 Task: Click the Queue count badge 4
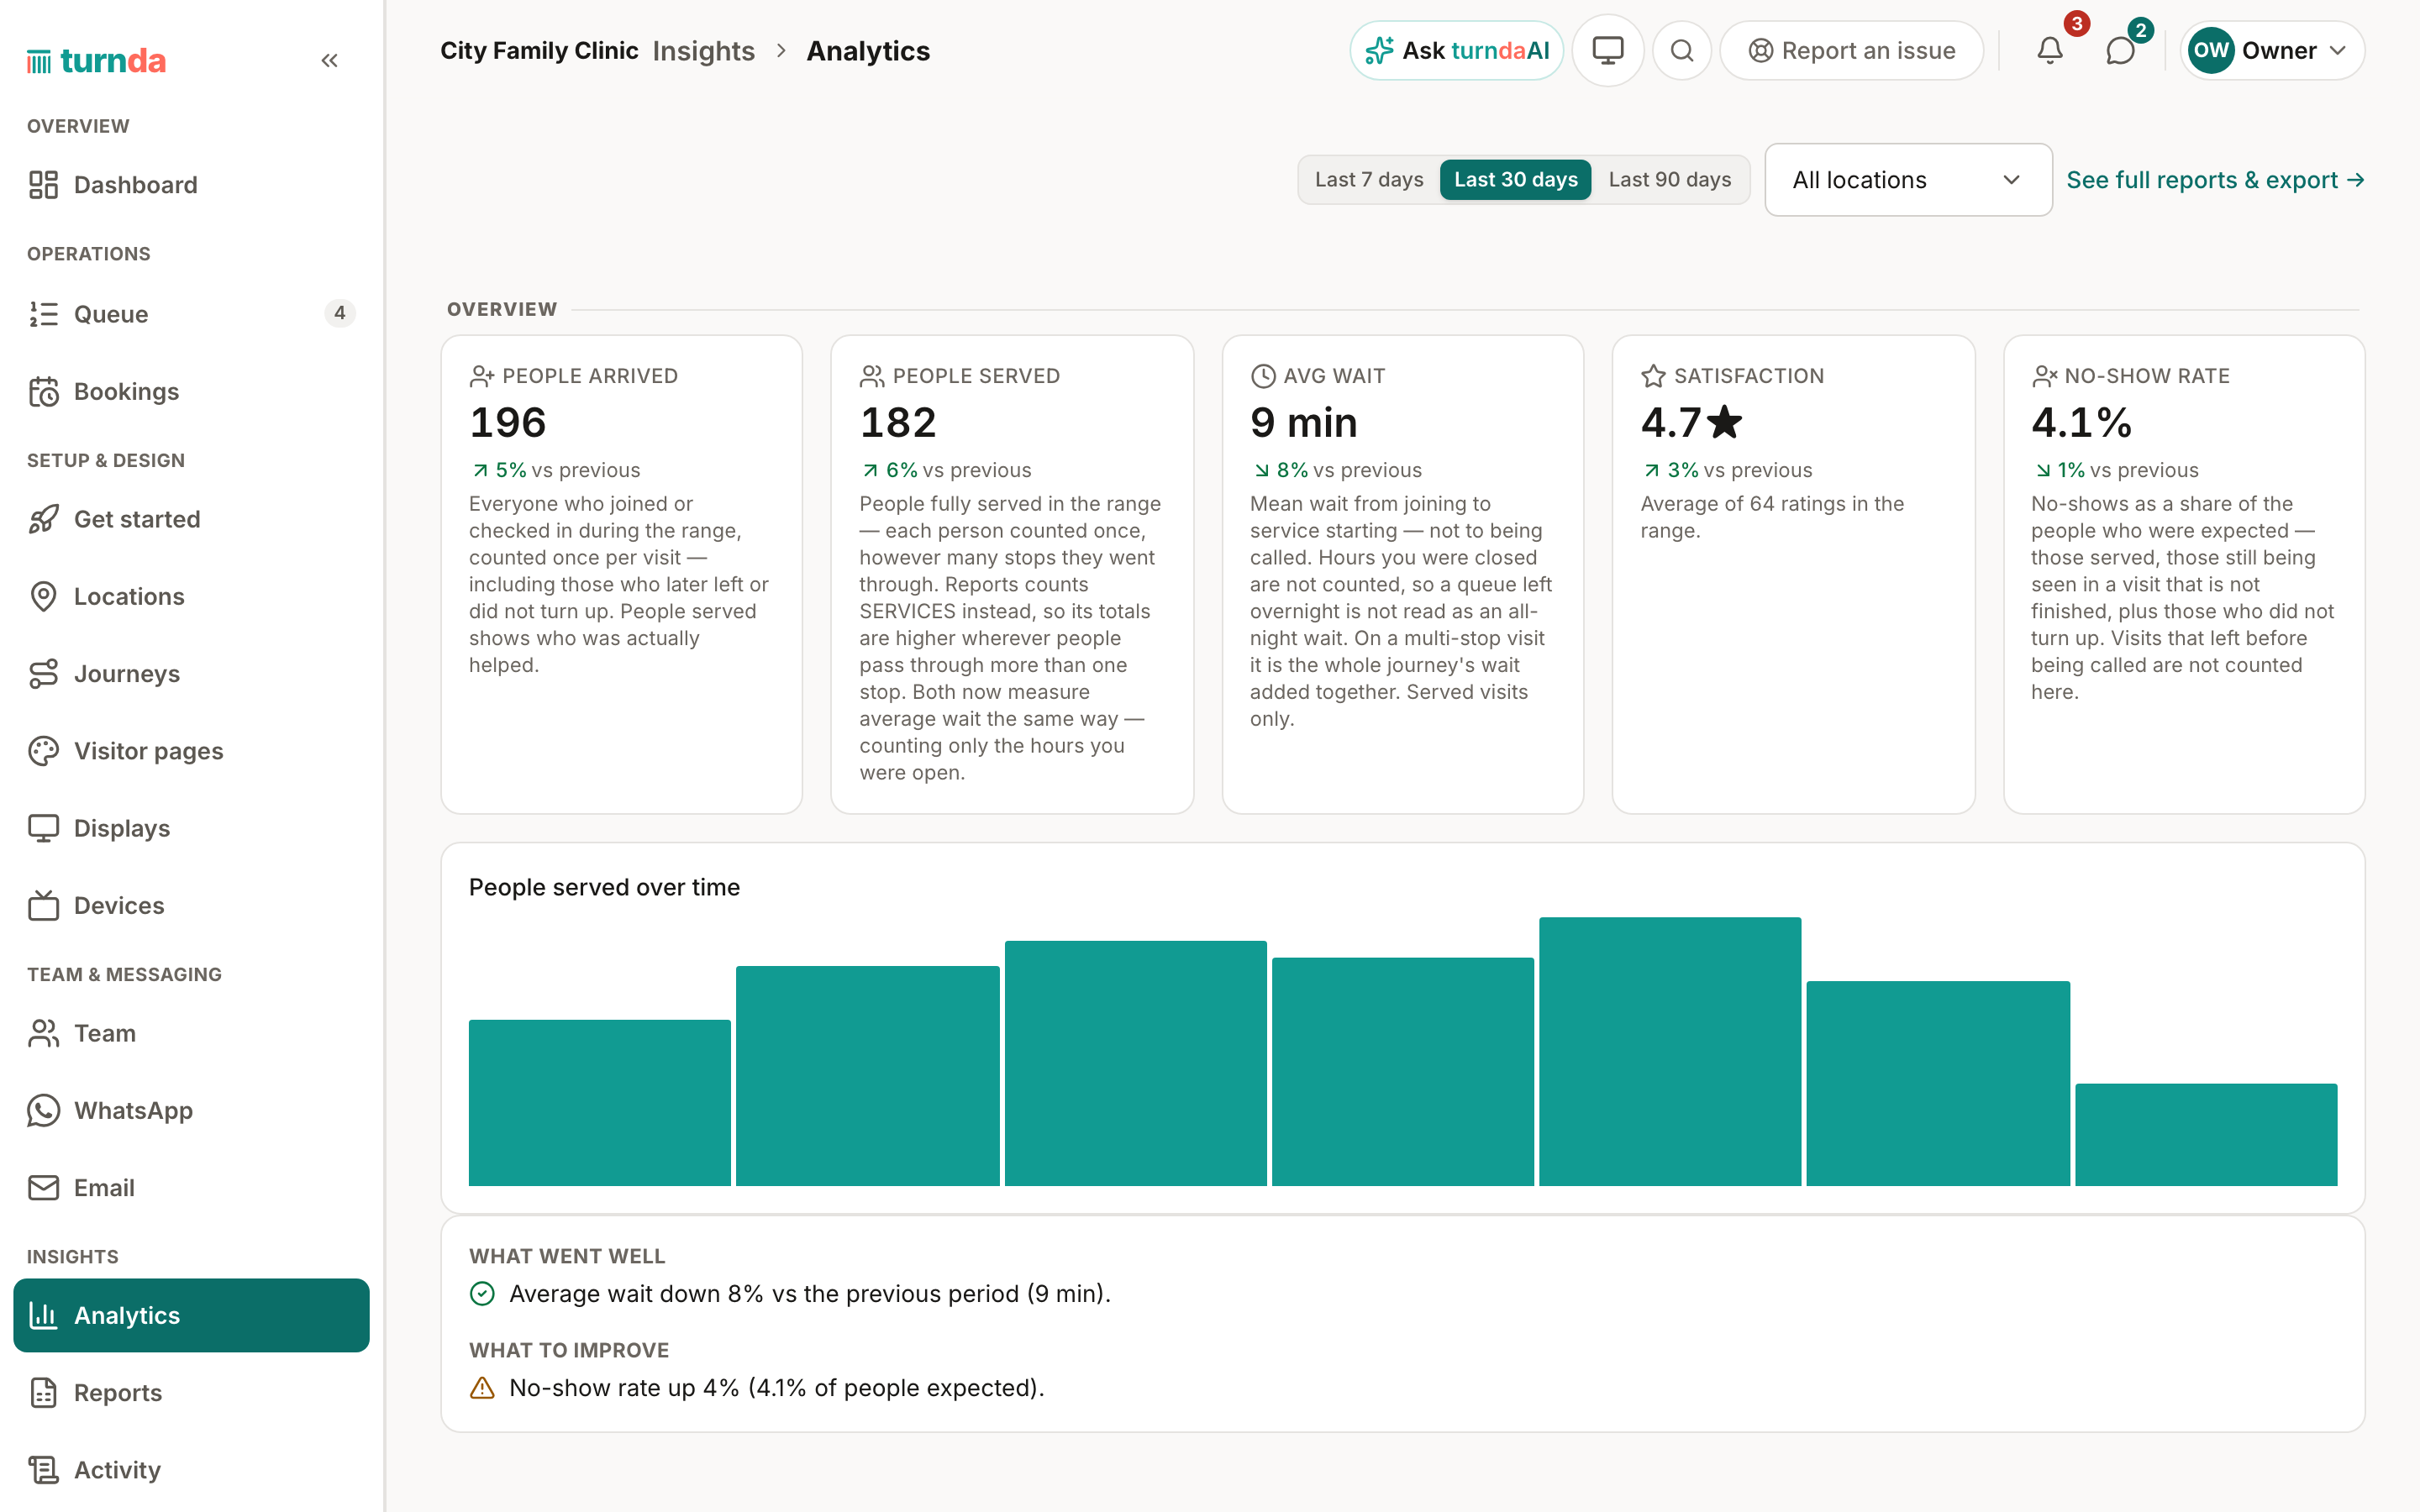[340, 313]
